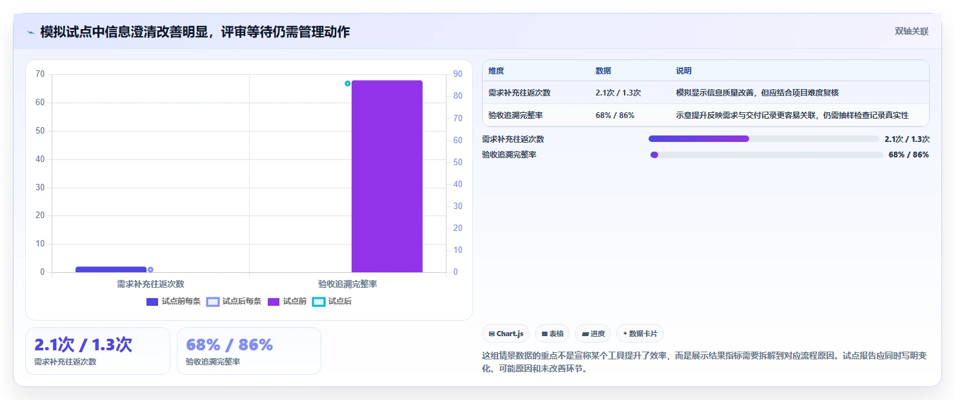Click the x-axis label 需求补充往返次数

tap(150, 283)
